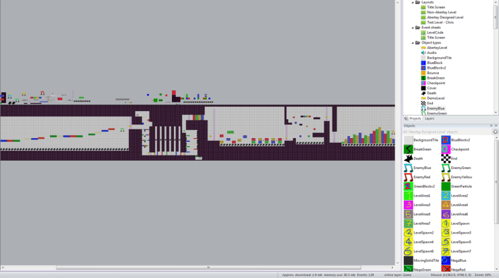
Task: Click the 'memory use: 38.5 mb' status text
Action: click(x=340, y=275)
